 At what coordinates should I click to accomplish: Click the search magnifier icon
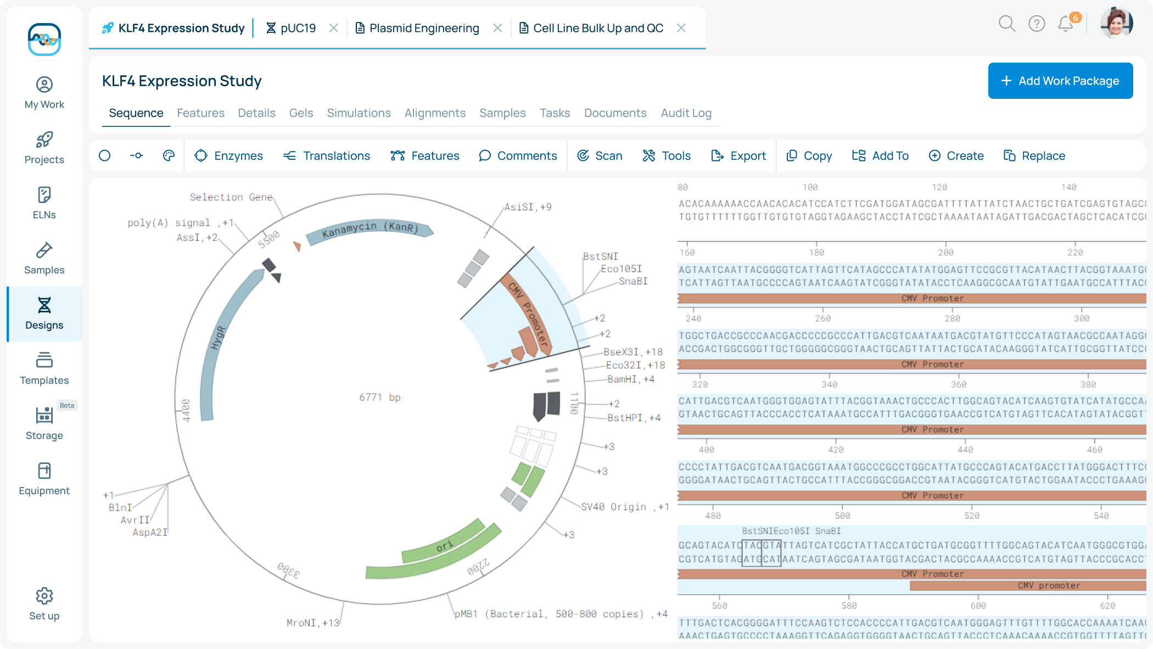coord(1006,24)
